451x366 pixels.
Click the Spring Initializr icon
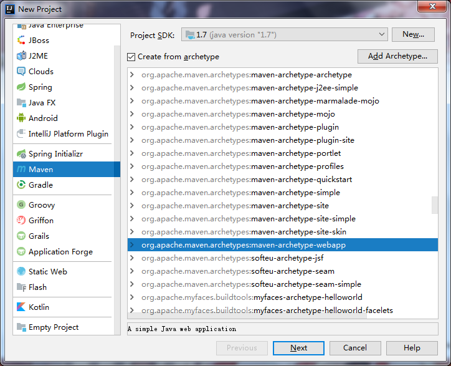click(x=21, y=154)
